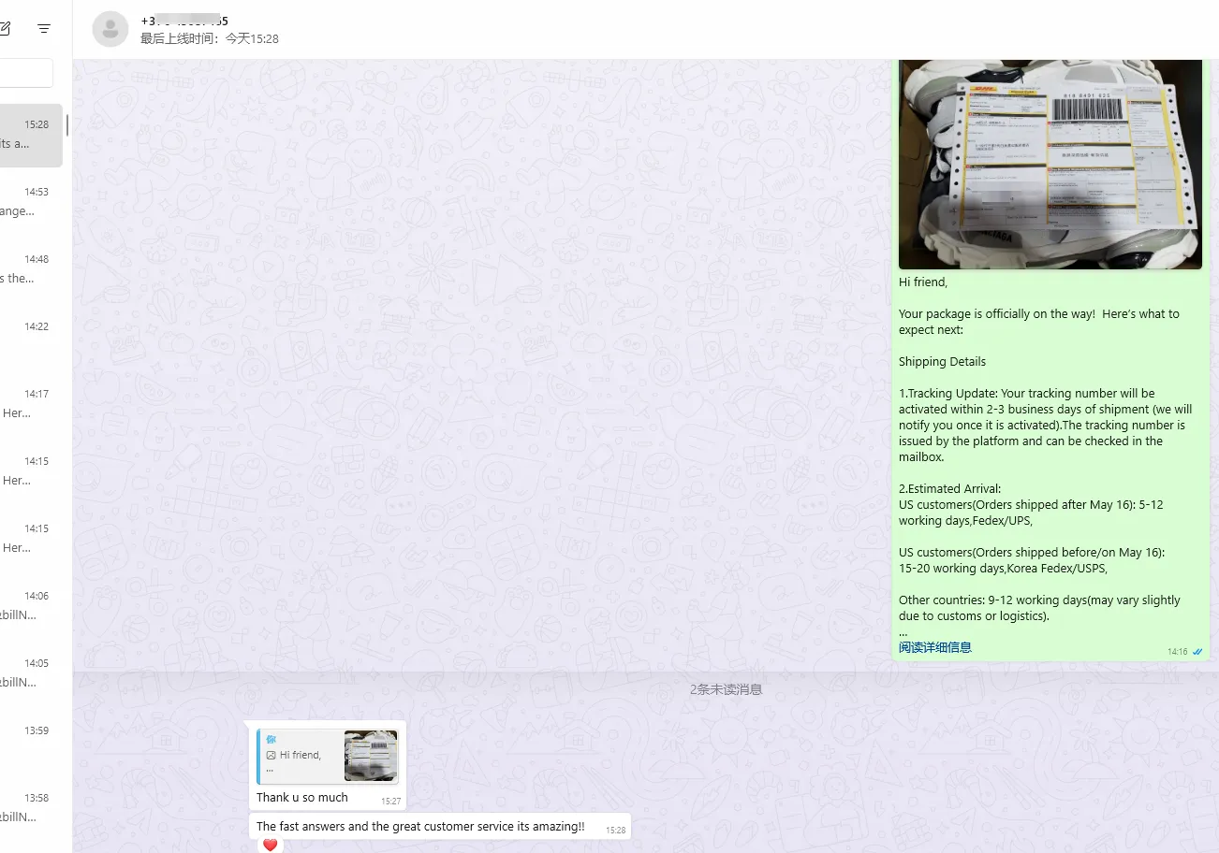This screenshot has height=853, width=1219.
Task: Select the chat row timed 13:58
Action: 31,808
